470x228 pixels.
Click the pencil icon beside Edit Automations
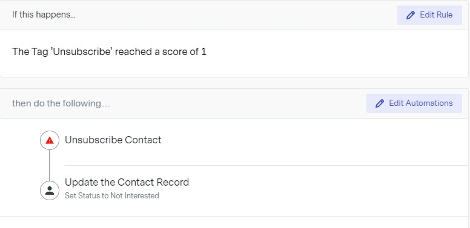(380, 103)
